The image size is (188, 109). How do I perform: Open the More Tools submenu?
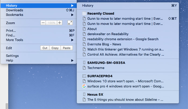38,40
